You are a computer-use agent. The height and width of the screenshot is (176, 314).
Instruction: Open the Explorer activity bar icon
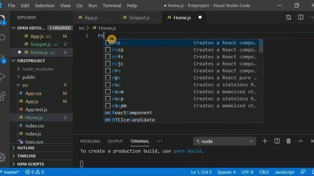pyautogui.click(x=2, y=20)
